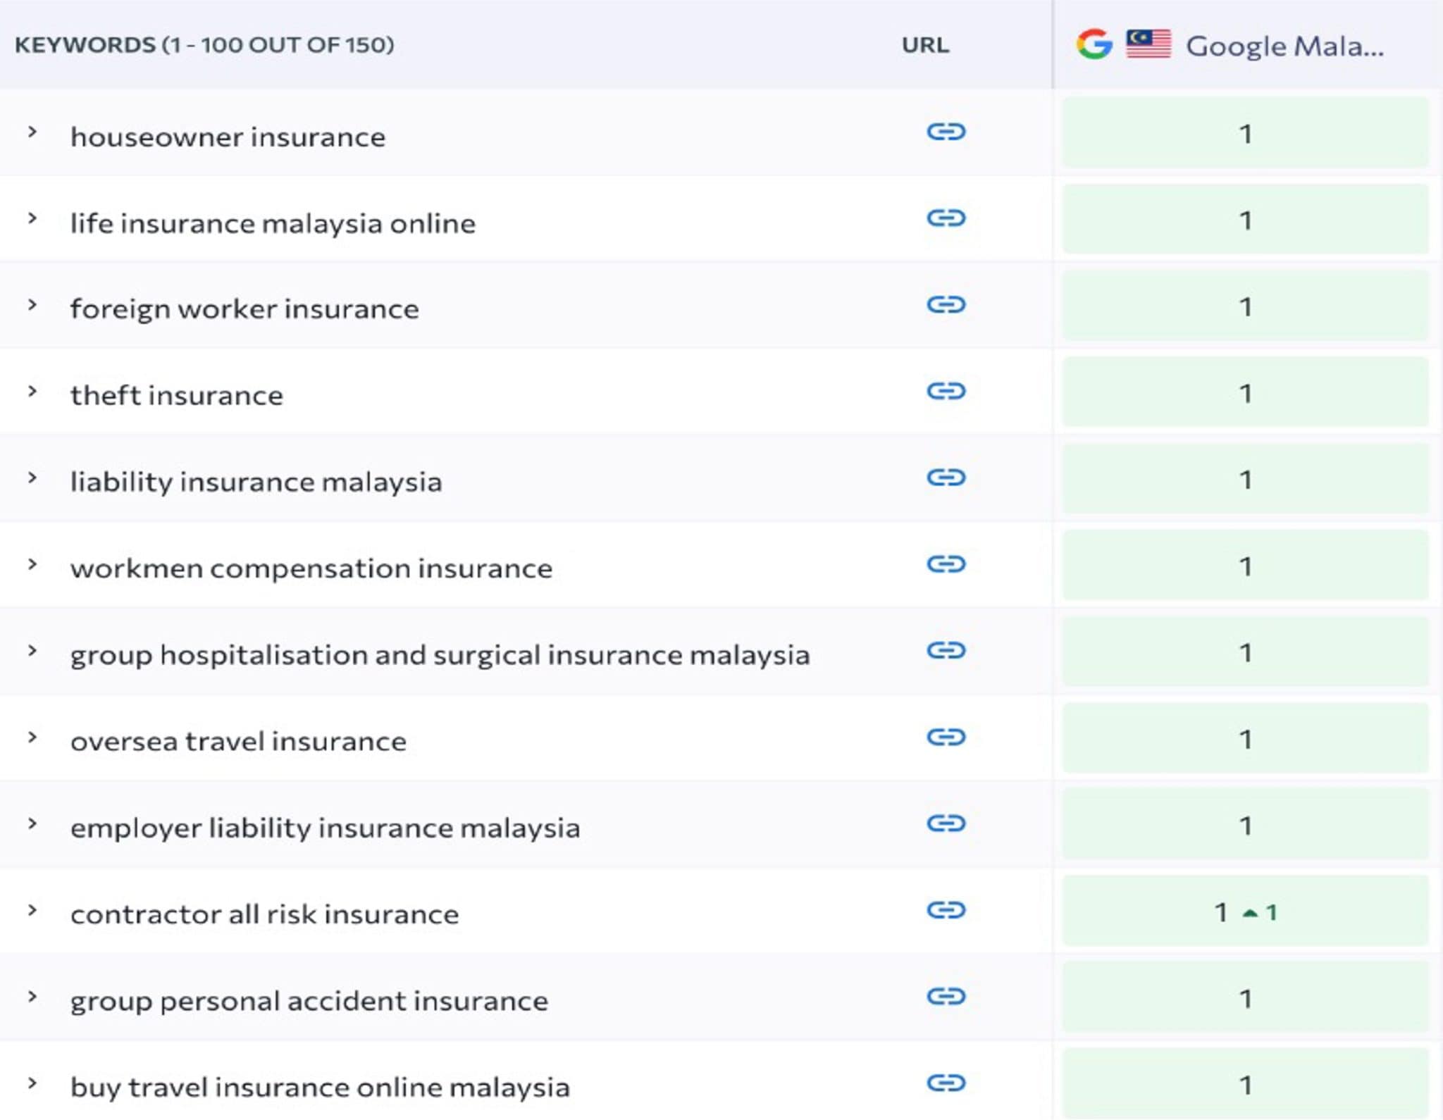The width and height of the screenshot is (1443, 1120).
Task: Select the contractor all risk insurance keyword text
Action: click(x=264, y=912)
